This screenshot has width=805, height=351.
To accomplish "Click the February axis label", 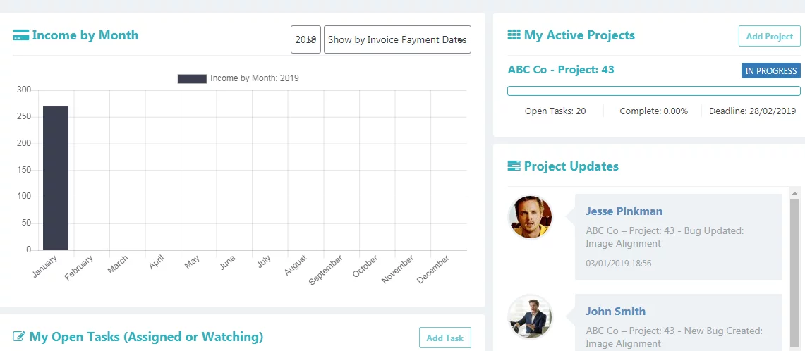I will pos(79,267).
